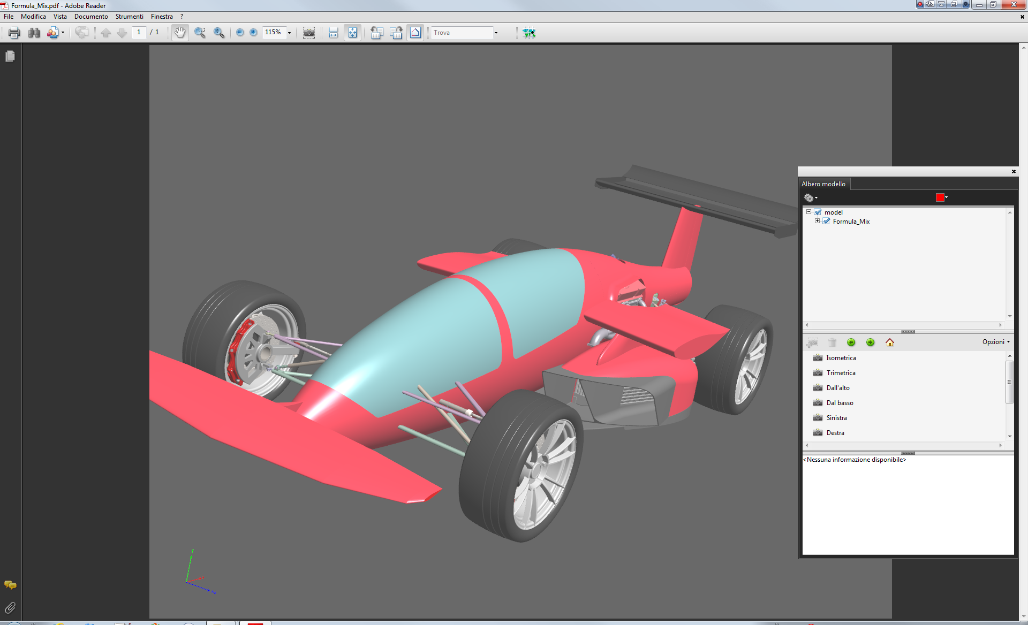
Task: Click the red color swatch in model tree
Action: (x=940, y=196)
